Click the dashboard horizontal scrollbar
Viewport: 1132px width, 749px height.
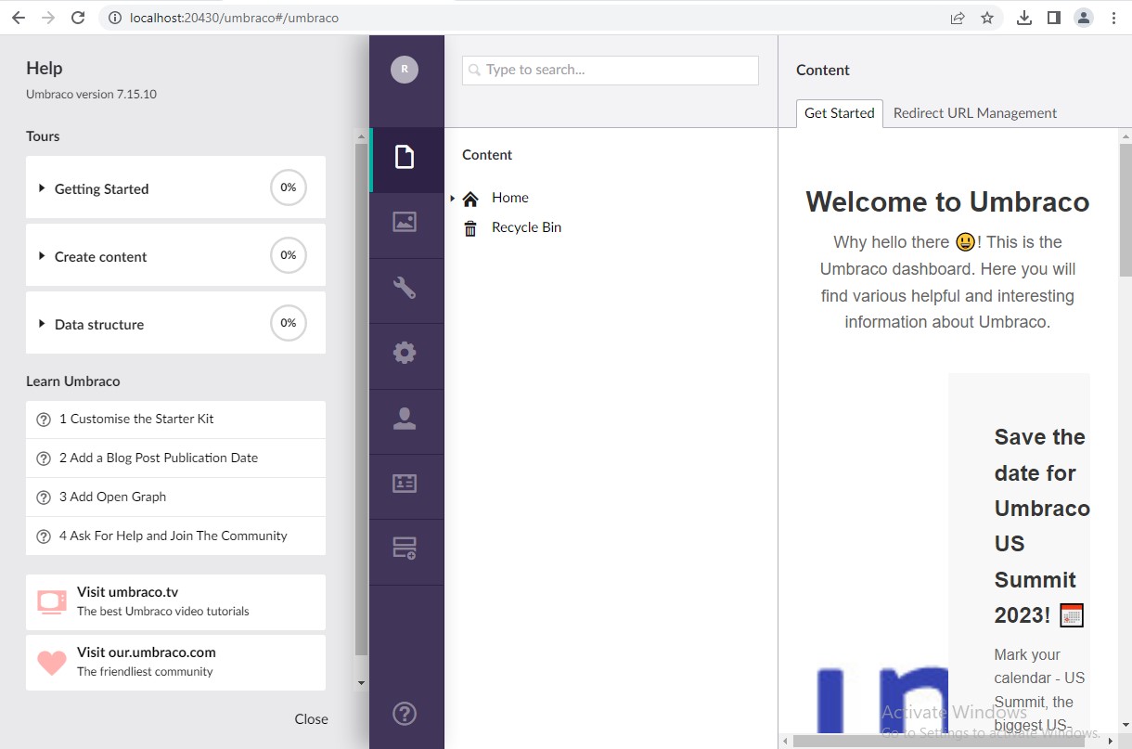click(x=937, y=742)
